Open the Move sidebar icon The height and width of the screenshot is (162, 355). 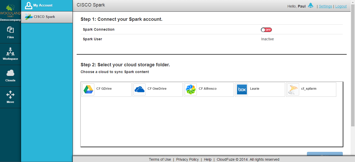pyautogui.click(x=10, y=95)
